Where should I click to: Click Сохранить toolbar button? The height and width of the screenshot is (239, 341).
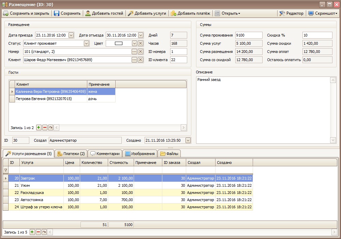(x=67, y=13)
